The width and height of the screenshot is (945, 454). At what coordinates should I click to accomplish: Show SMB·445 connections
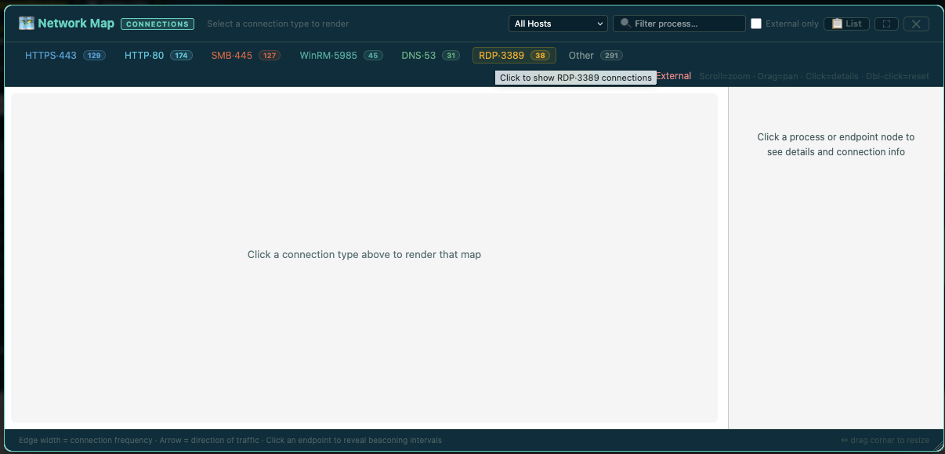(245, 56)
